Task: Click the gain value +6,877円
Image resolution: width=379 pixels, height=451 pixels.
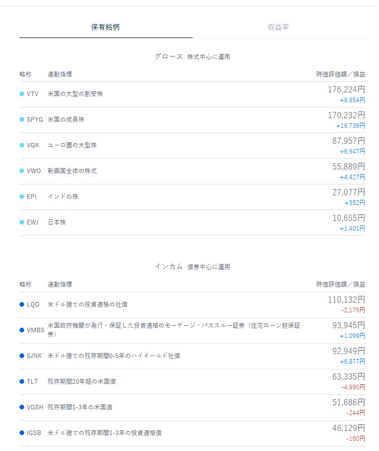Action: click(352, 362)
